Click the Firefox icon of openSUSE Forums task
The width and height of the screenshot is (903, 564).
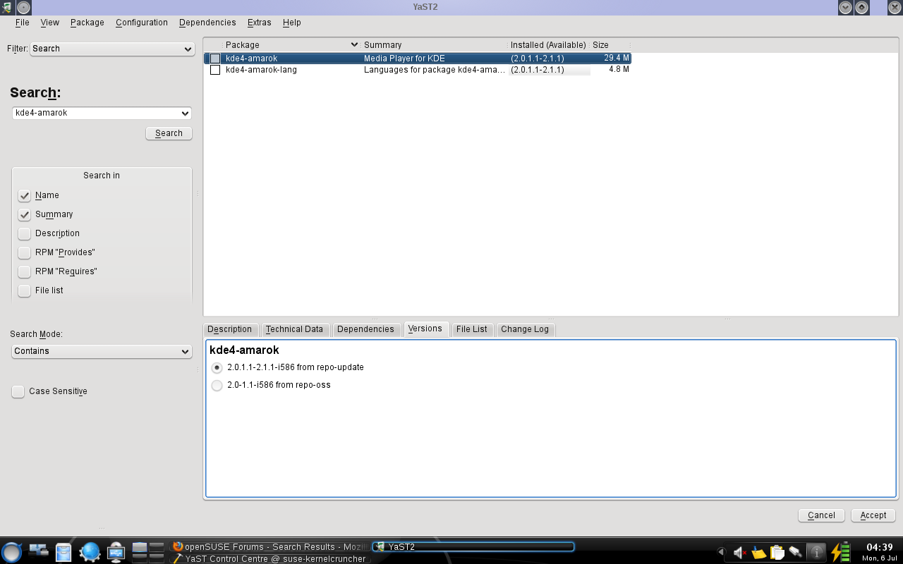click(178, 546)
